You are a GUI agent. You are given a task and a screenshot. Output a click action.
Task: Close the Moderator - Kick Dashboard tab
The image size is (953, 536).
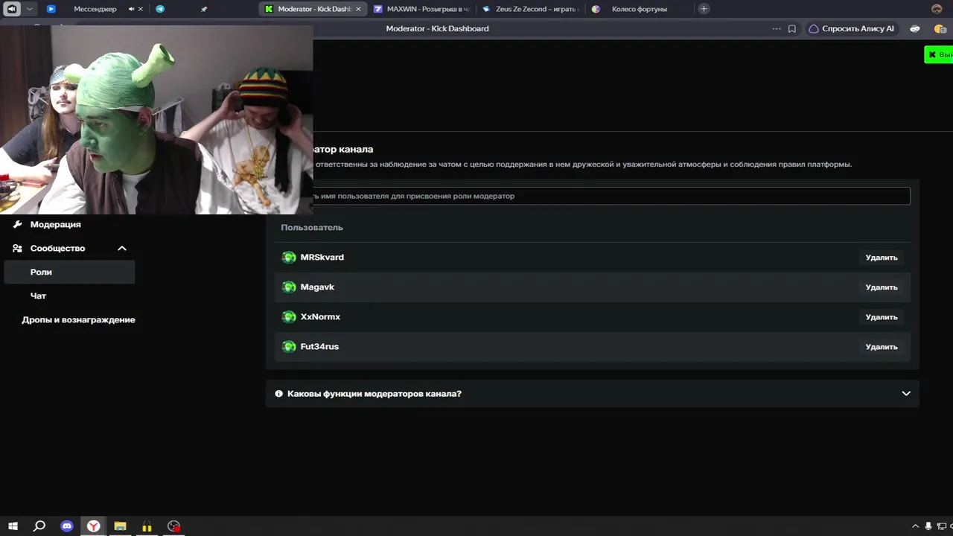pos(359,9)
